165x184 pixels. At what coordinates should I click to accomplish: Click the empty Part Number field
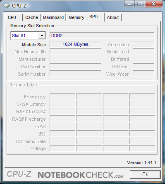75,67
